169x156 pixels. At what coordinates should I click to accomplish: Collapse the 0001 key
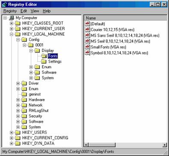24,45
